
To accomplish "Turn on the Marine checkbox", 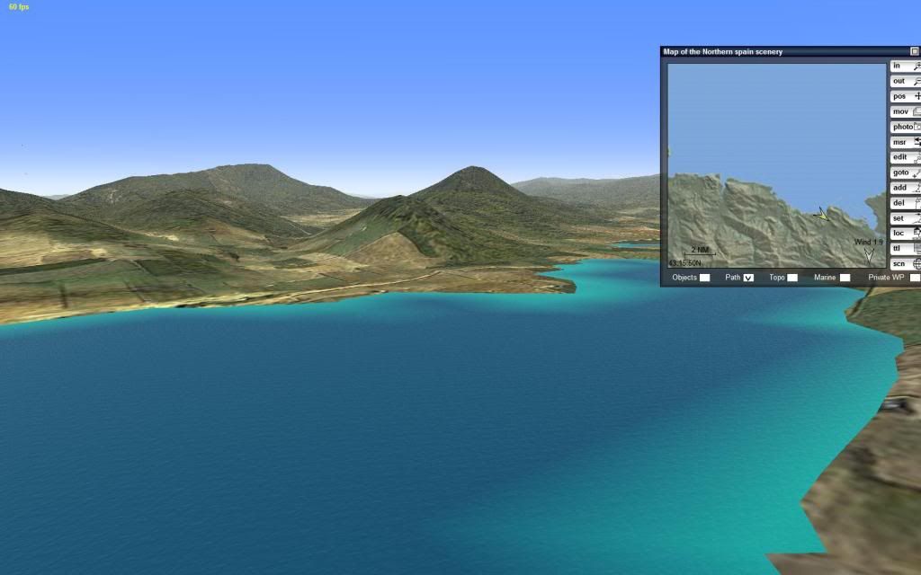I will click(845, 278).
